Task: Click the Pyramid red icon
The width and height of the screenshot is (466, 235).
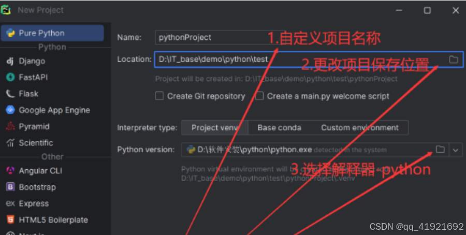Action: 10,126
